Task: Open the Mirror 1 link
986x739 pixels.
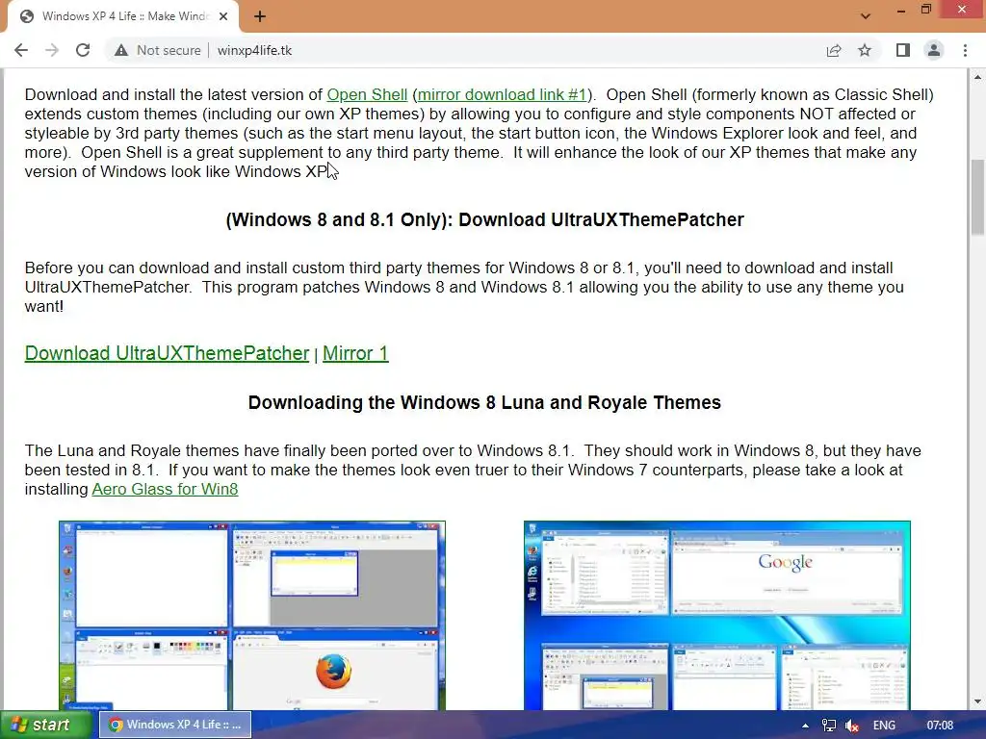Action: click(x=355, y=353)
